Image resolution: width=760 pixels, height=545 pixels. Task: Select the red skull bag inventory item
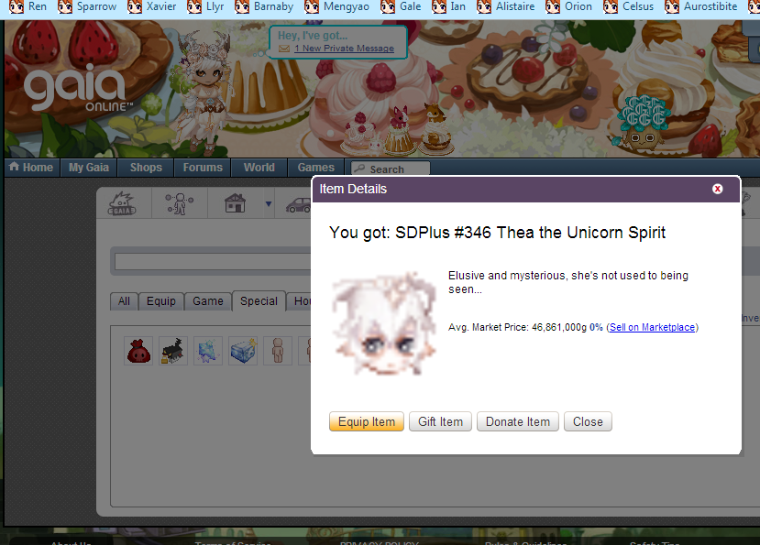138,351
